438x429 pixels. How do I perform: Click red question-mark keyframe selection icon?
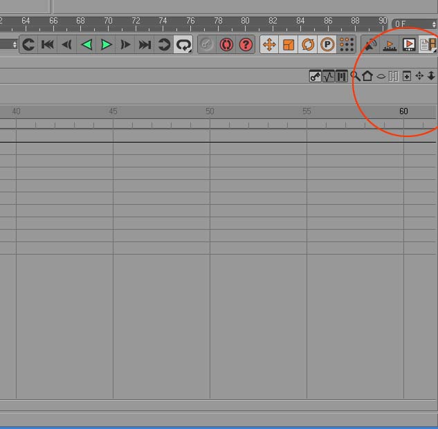[246, 44]
